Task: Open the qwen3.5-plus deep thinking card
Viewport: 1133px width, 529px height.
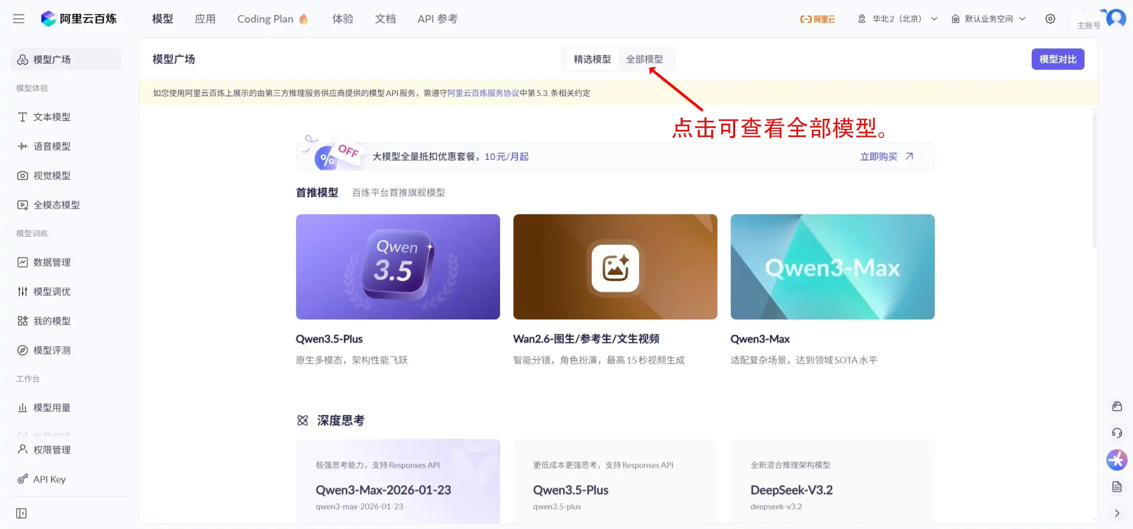Action: coord(615,481)
